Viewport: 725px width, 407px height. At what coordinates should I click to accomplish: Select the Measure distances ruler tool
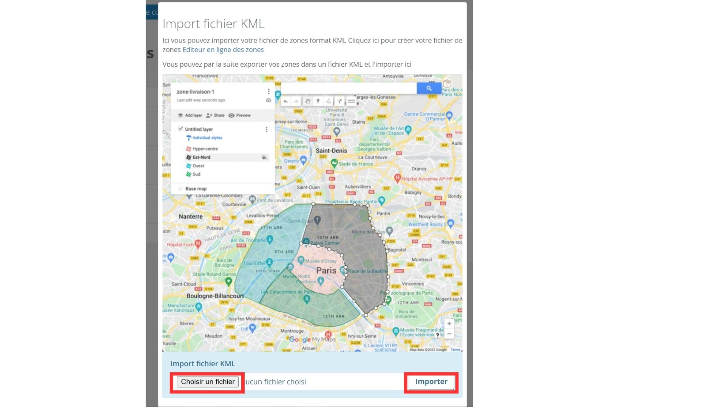(x=351, y=101)
